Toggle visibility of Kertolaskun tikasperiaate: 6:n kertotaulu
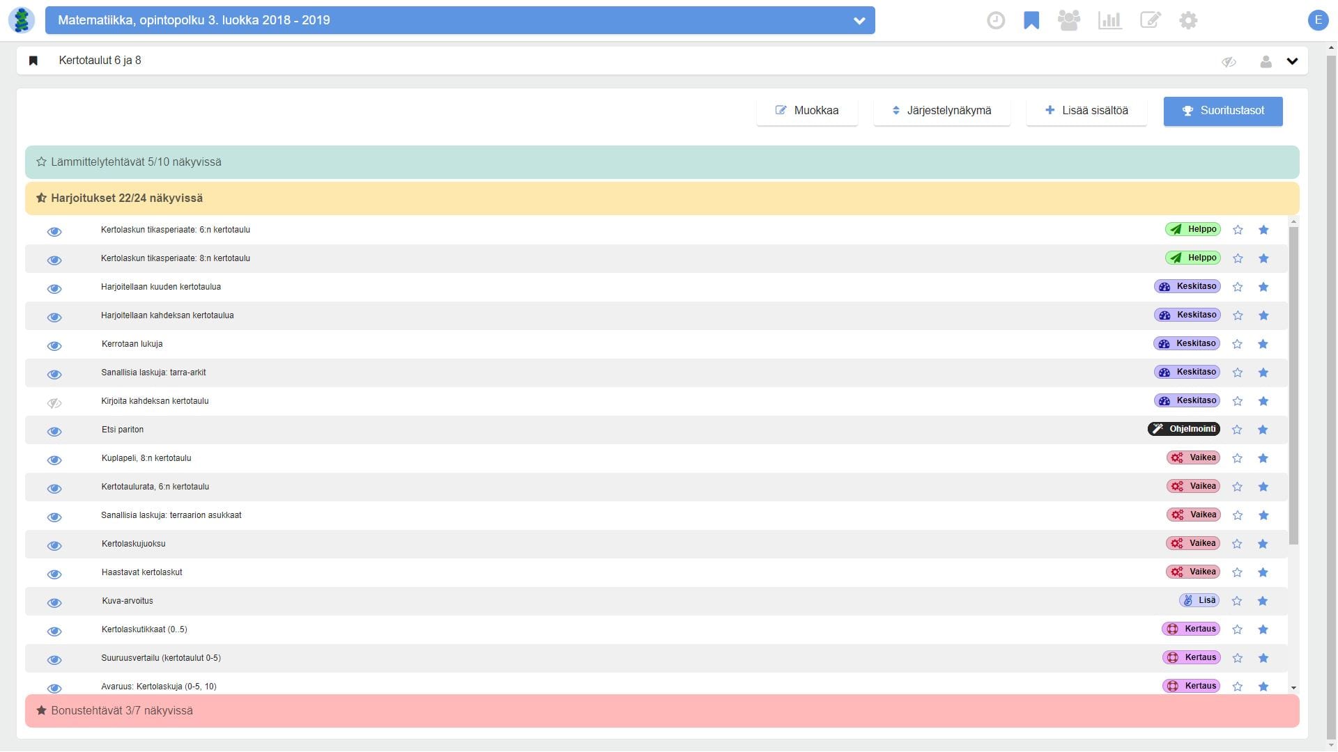 click(54, 232)
